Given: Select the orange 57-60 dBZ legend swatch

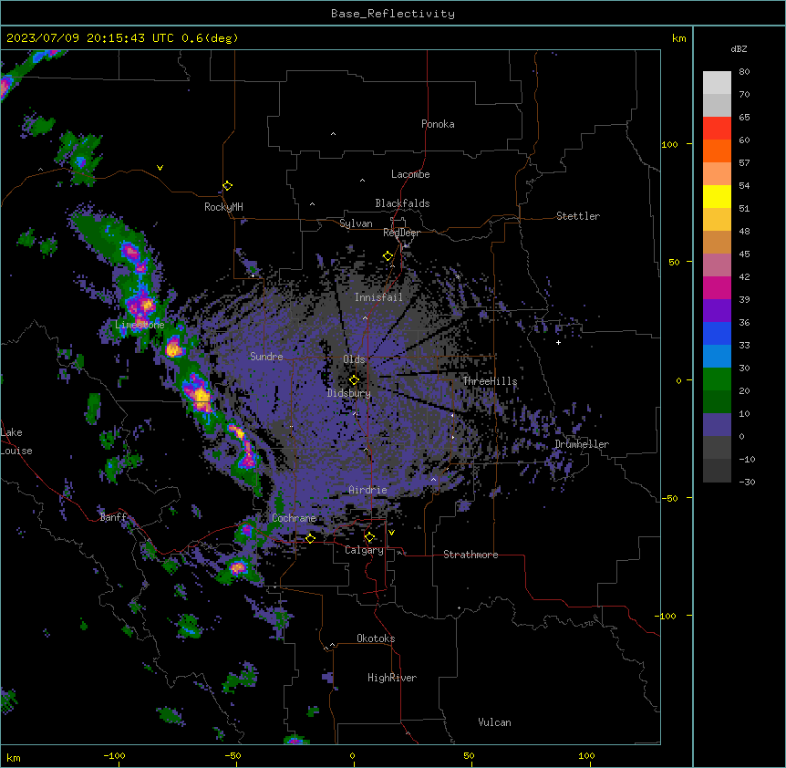Looking at the screenshot, I should 717,150.
